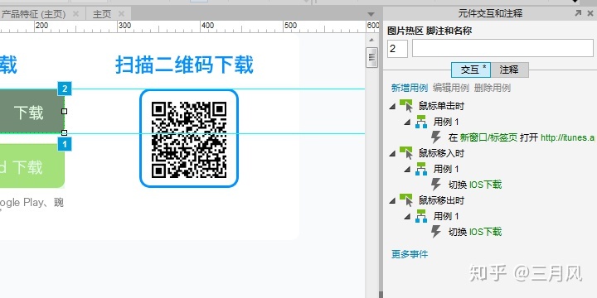This screenshot has height=298, width=597.
Task: Select the 鼠标移入时 event icon
Action: pos(406,153)
